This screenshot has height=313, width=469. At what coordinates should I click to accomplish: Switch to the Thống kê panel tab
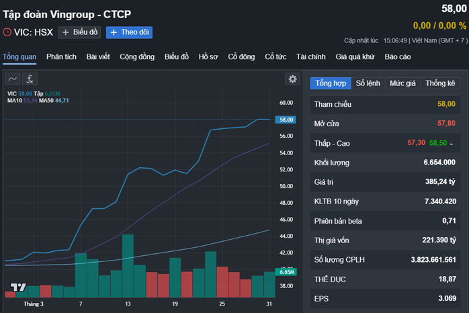[440, 83]
